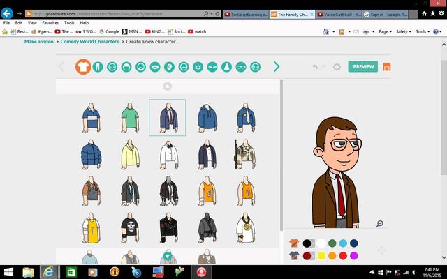Viewport: 447px width, 279px height.
Task: Open the facial hair (beard) category icon
Action: (140, 67)
